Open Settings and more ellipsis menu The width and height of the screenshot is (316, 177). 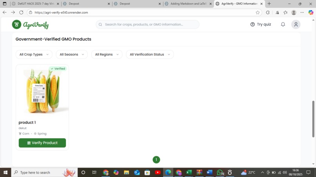pyautogui.click(x=302, y=13)
